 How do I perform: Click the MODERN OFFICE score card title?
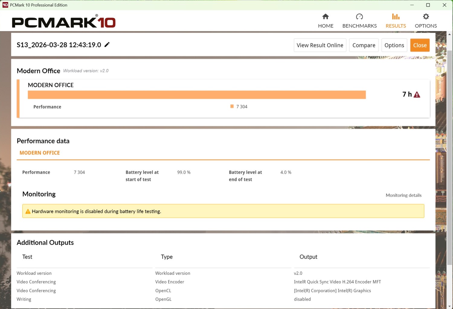pyautogui.click(x=51, y=85)
